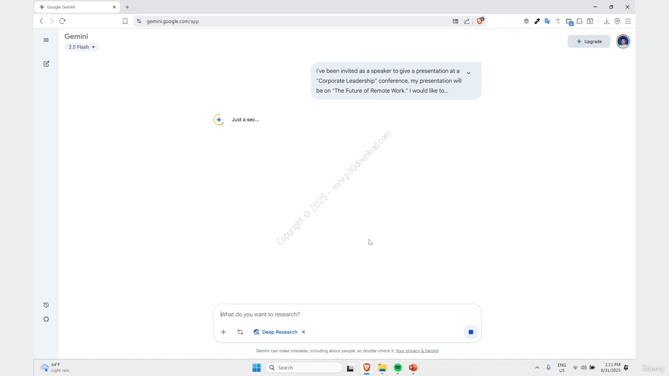Bookmark this page using the bookmark icon
This screenshot has height=376, width=669.
point(125,21)
